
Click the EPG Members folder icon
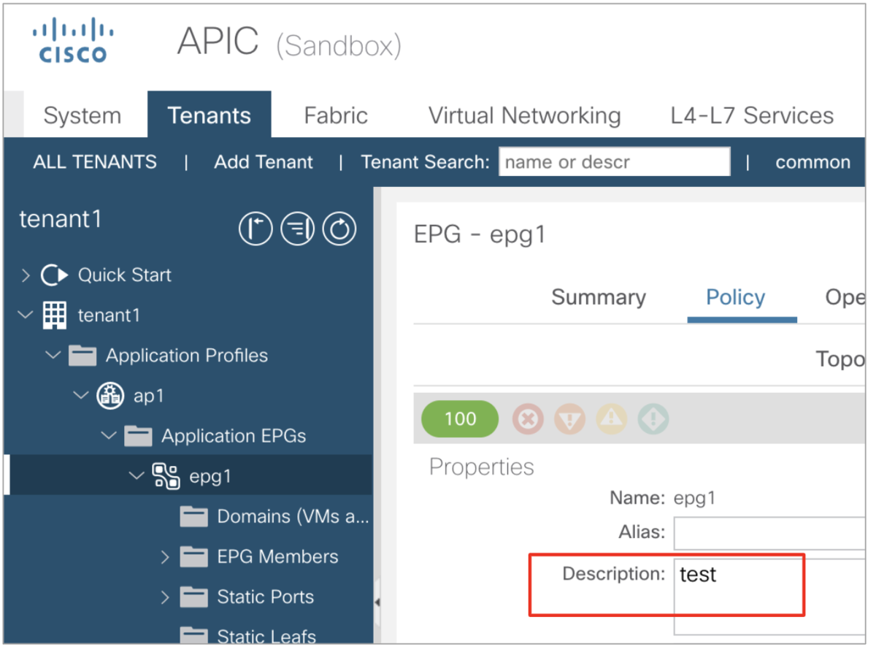coord(193,557)
